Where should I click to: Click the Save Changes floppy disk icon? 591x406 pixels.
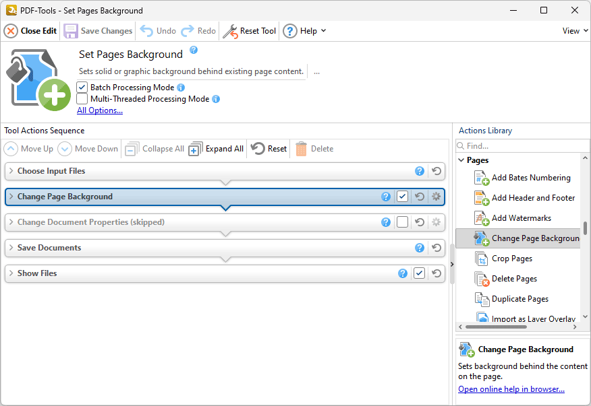[x=70, y=31]
